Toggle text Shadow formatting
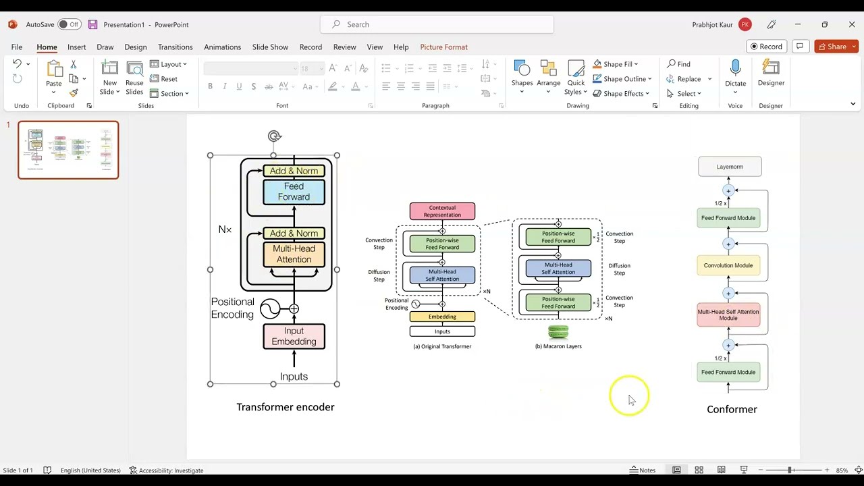The image size is (864, 486). tap(254, 86)
